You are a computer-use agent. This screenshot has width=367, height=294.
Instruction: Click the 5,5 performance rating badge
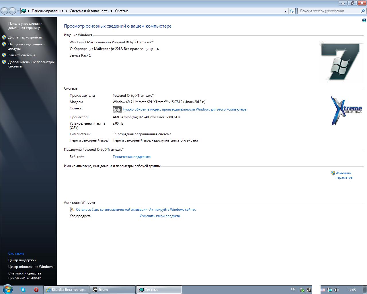point(117,109)
